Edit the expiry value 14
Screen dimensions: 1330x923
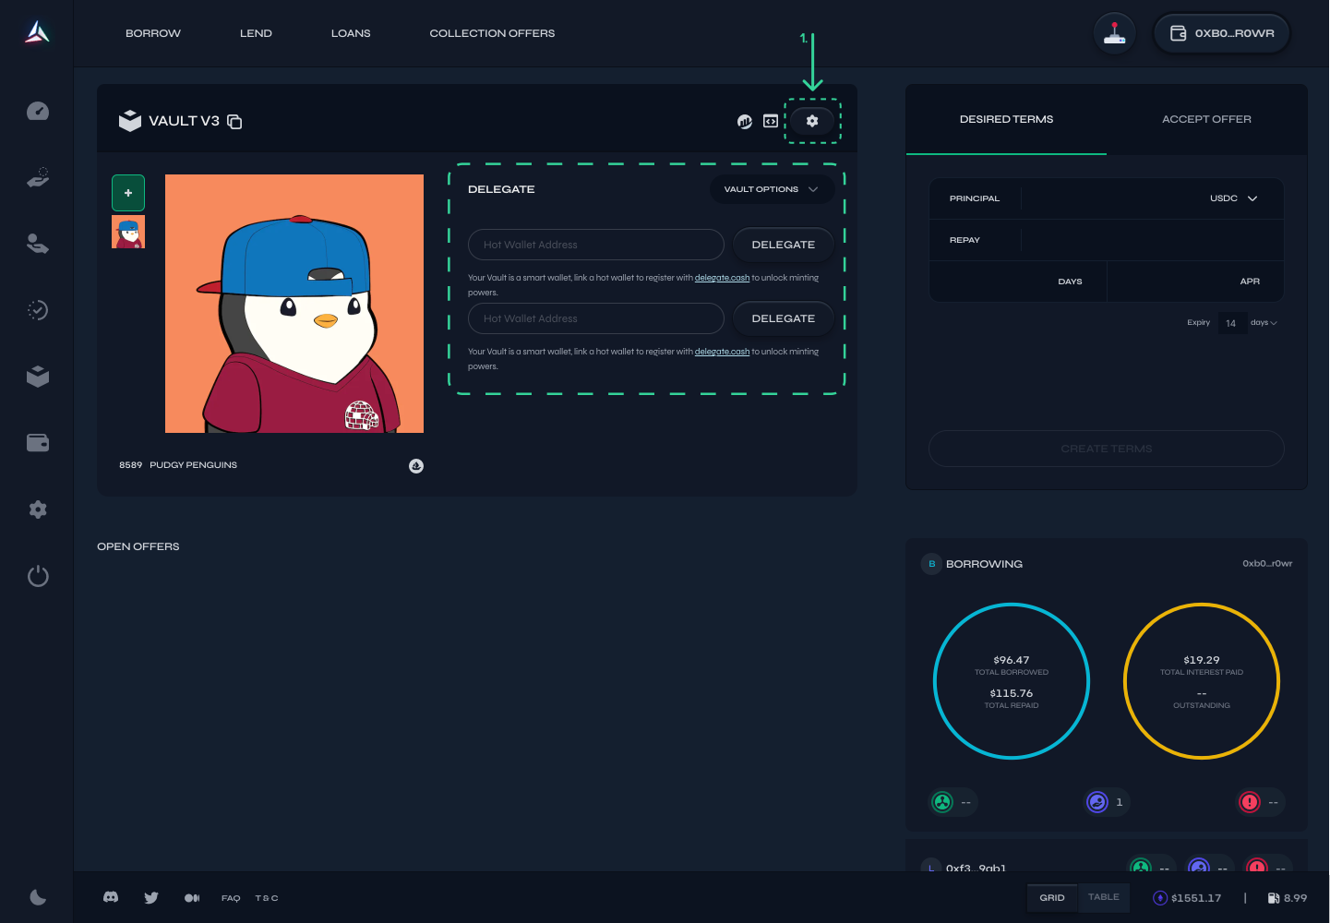1231,323
